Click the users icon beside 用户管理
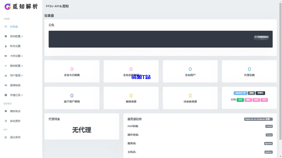282x158 pixels. click(x=6, y=75)
